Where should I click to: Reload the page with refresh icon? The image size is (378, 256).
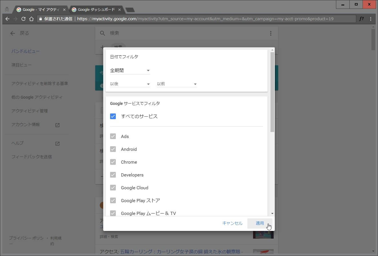23,19
